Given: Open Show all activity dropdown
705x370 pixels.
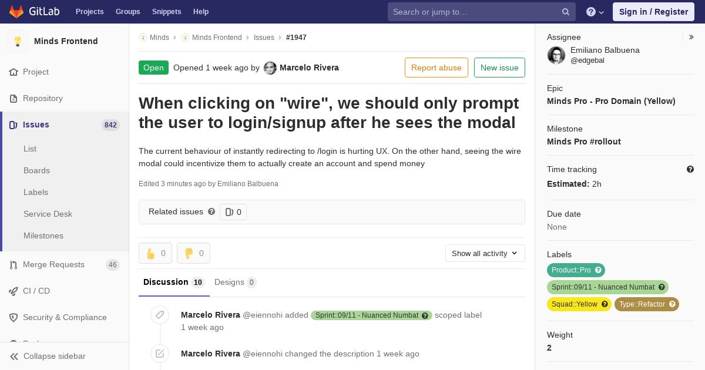Looking at the screenshot, I should pos(485,253).
